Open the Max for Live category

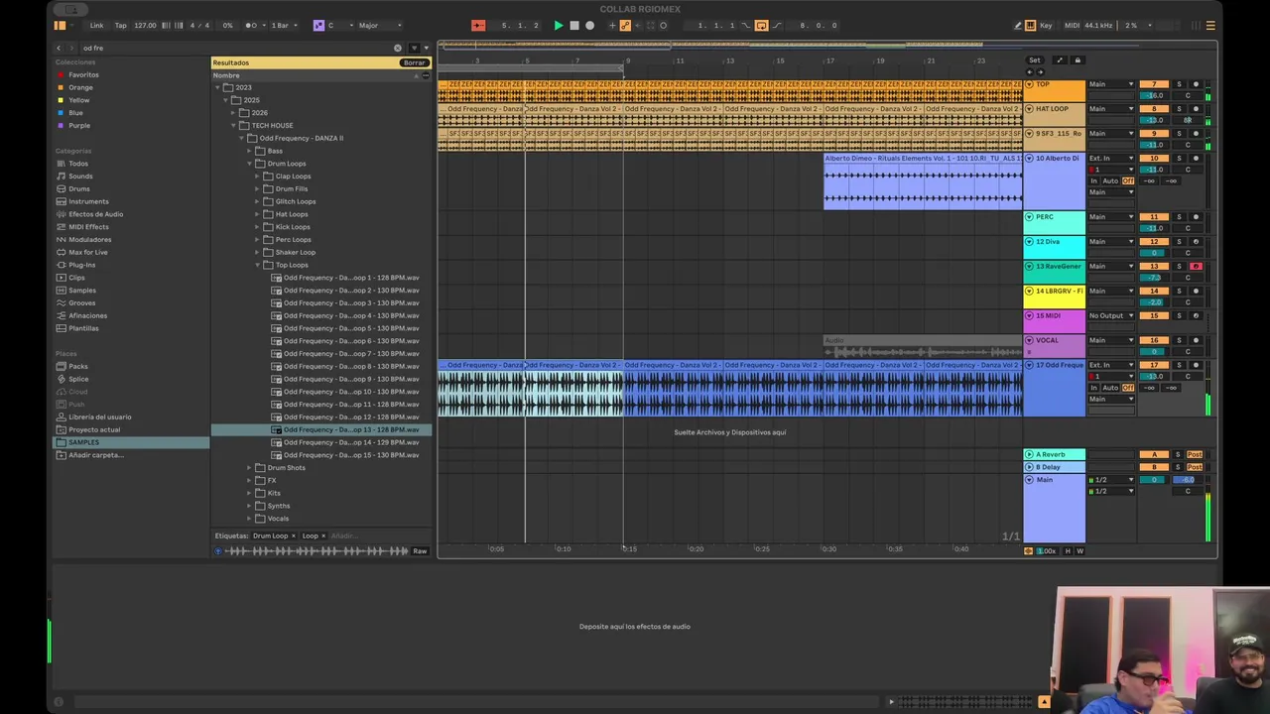87,252
